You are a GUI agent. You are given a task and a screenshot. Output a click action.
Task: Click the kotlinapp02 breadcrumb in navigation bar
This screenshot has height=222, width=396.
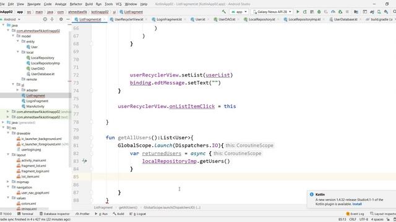click(100, 12)
